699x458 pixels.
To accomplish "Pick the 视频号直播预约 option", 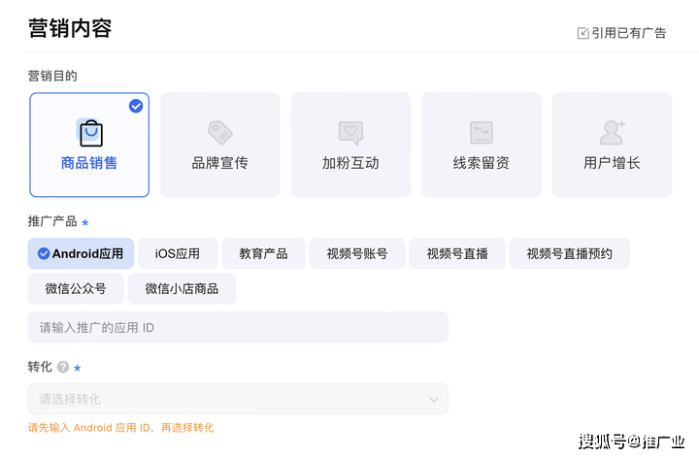I will (569, 253).
